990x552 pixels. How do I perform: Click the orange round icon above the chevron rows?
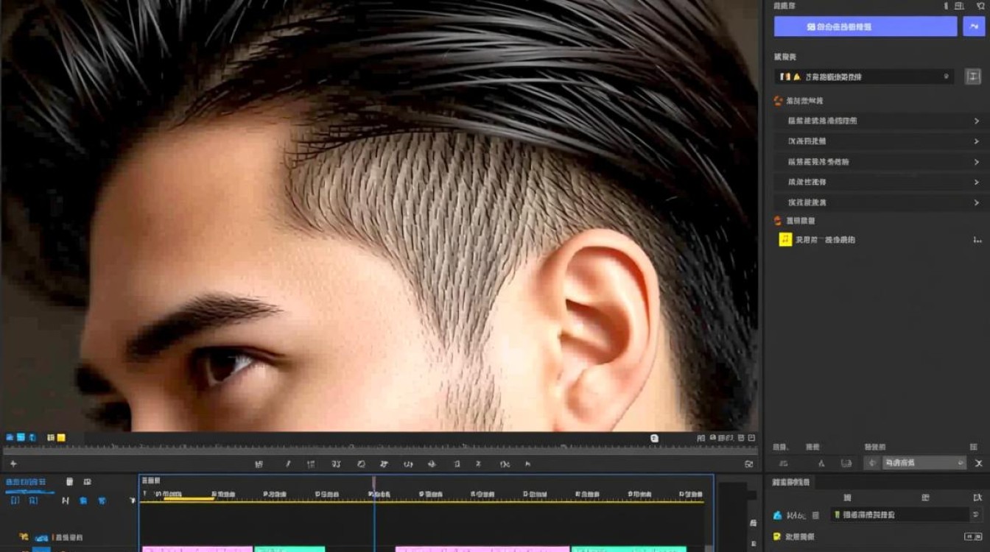[778, 100]
